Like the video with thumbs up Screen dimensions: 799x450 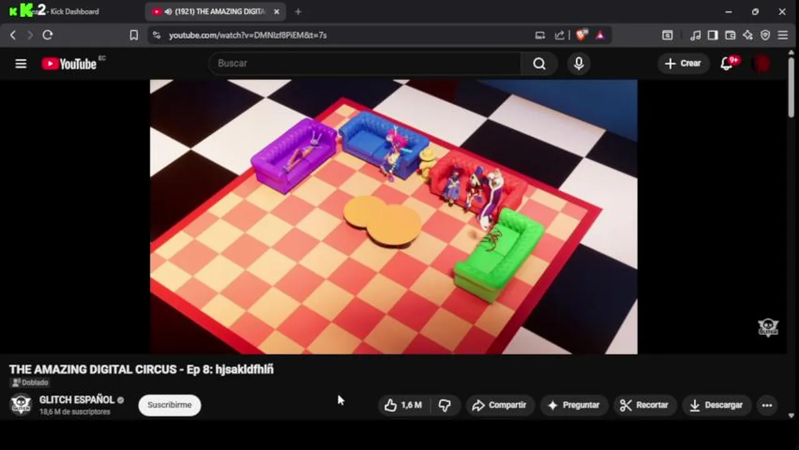coord(403,405)
